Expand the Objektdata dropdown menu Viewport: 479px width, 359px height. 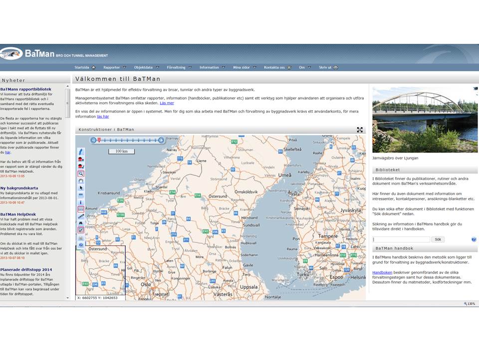click(146, 67)
